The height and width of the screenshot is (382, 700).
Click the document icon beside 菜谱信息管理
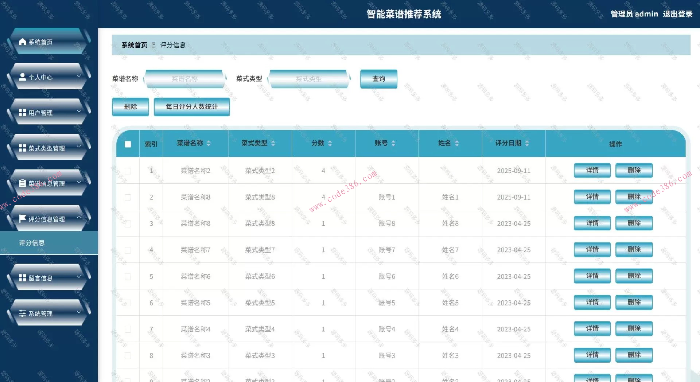[22, 184]
